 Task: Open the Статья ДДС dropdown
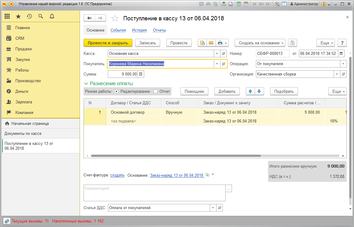[213, 208]
